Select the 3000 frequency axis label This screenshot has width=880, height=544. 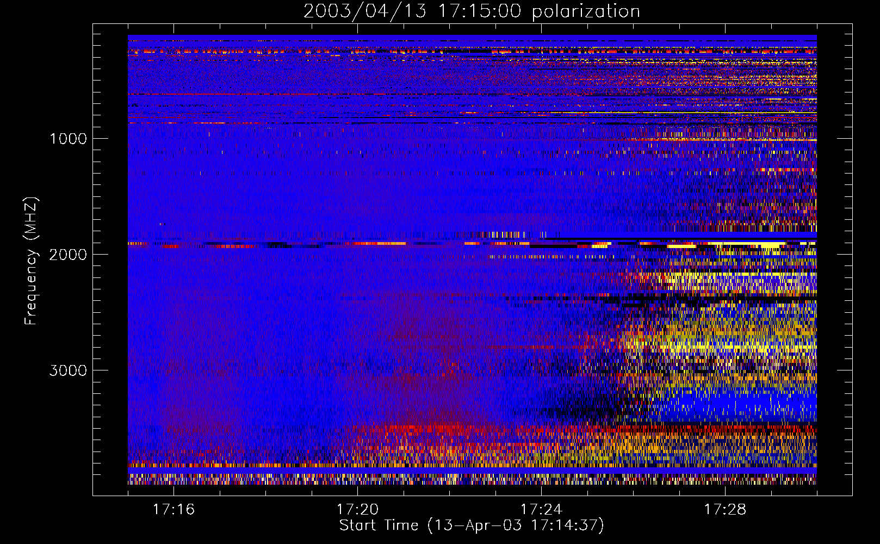[x=68, y=370]
